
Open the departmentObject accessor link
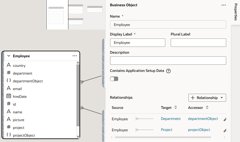point(203,119)
